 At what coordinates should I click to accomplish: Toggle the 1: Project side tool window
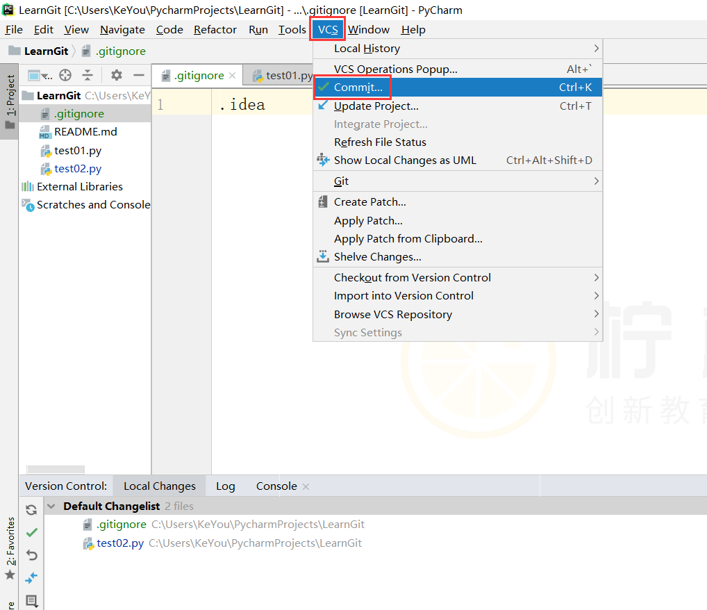(x=10, y=102)
